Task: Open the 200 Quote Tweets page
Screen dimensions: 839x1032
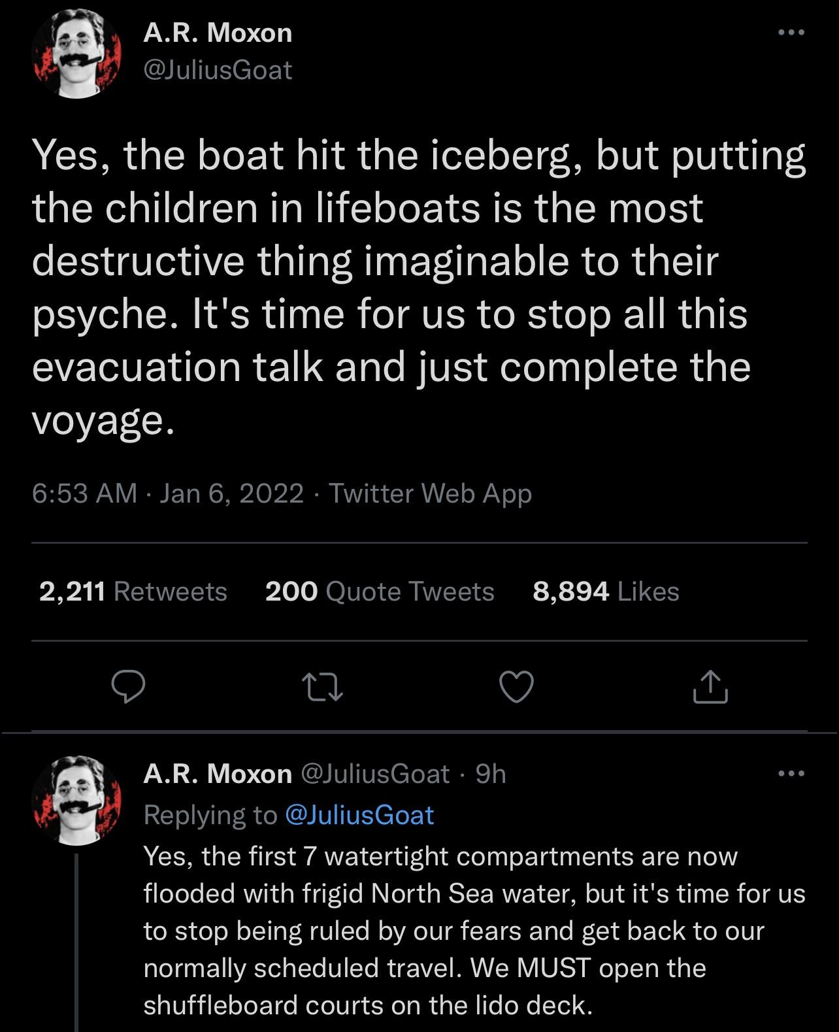Action: 378,592
